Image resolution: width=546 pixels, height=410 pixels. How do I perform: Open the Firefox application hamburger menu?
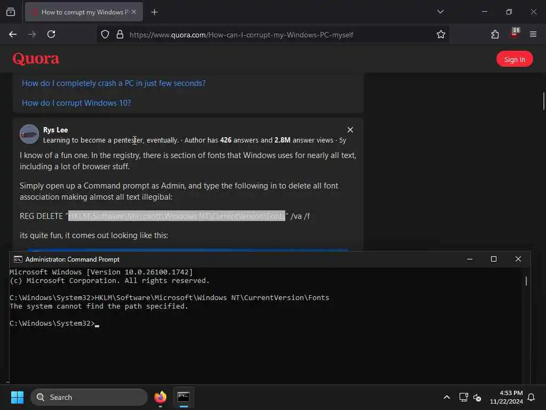[533, 34]
